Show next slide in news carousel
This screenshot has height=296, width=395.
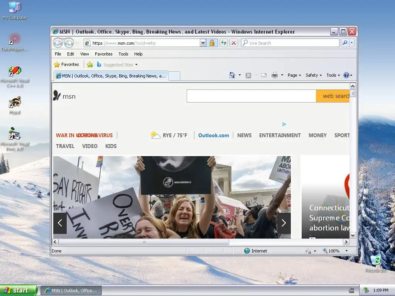pyautogui.click(x=284, y=223)
